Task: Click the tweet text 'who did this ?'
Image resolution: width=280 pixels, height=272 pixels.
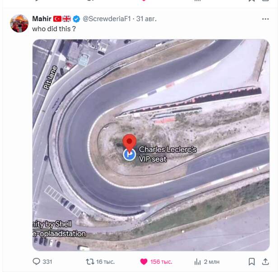Action: [x=54, y=28]
